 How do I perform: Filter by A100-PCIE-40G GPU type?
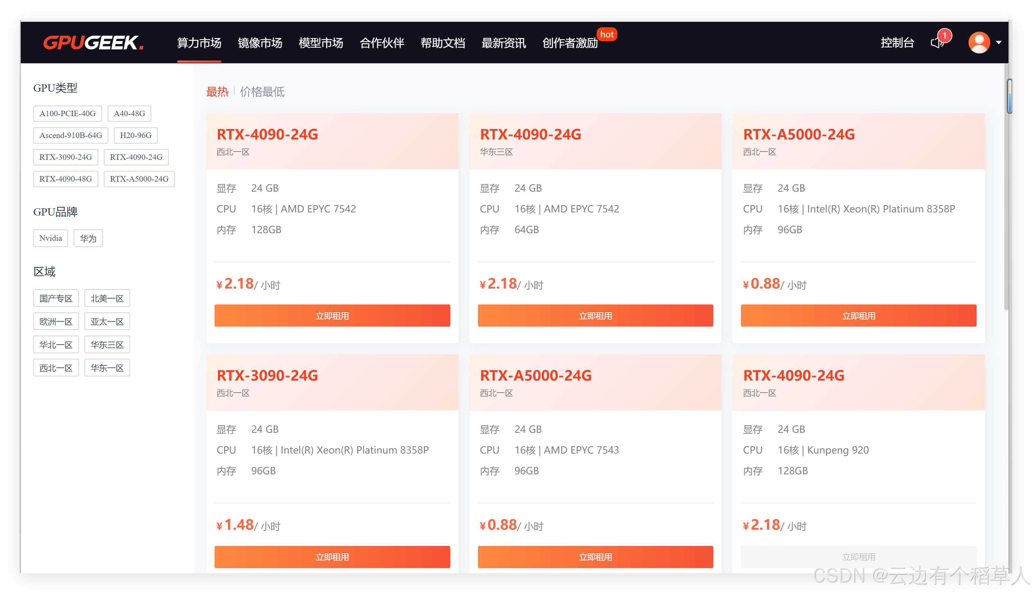[x=67, y=113]
